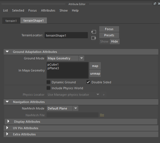Switch to the terrain1 tab

tap(11, 21)
